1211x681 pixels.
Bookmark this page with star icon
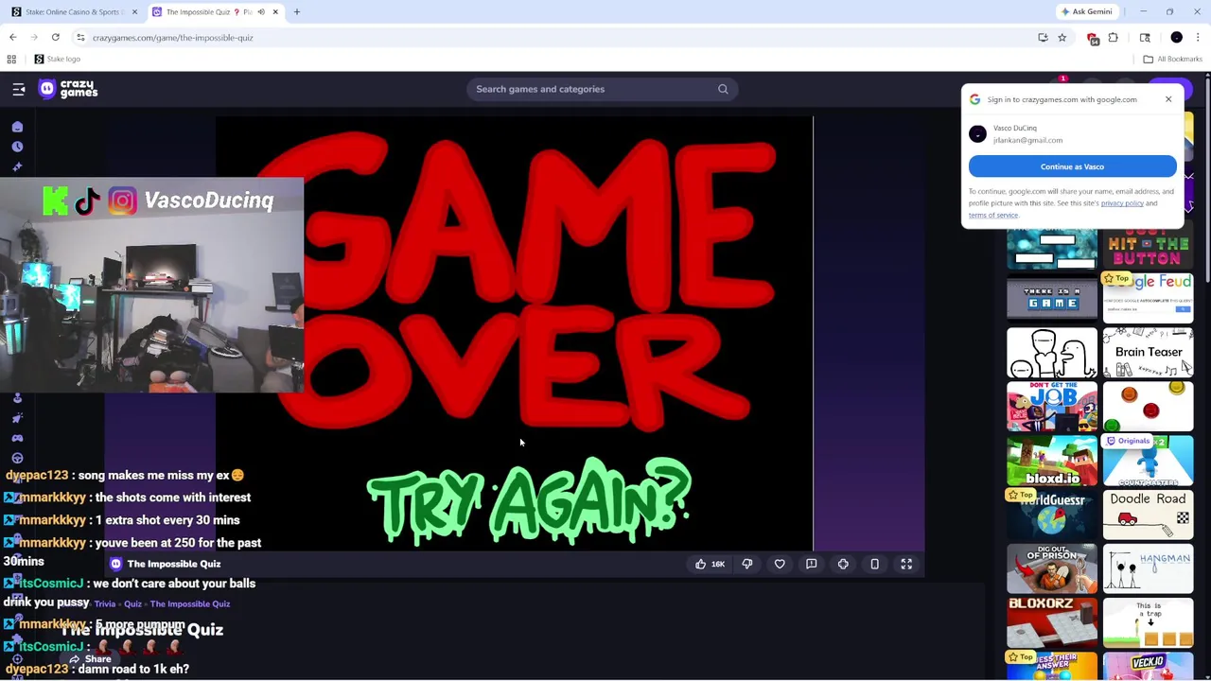(1062, 38)
